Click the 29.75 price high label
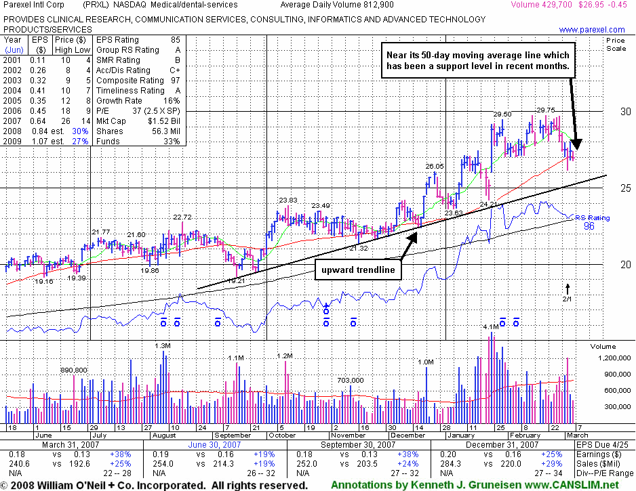Image resolution: width=636 pixels, height=491 pixels. 546,110
